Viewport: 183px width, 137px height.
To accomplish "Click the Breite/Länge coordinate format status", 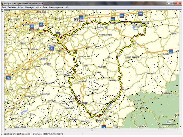I will tap(48, 134).
